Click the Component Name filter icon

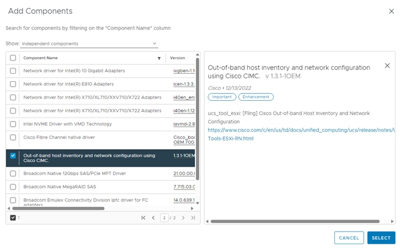[x=159, y=58]
